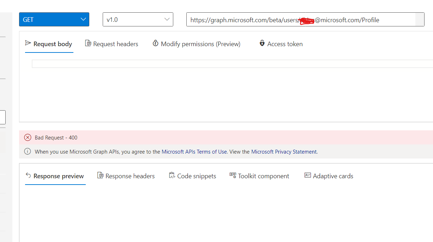Image resolution: width=433 pixels, height=242 pixels.
Task: Open the Response headers tab
Action: [130, 176]
